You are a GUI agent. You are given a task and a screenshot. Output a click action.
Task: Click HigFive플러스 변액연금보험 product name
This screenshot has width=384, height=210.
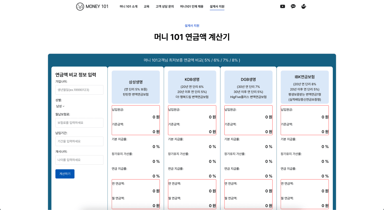click(x=249, y=97)
